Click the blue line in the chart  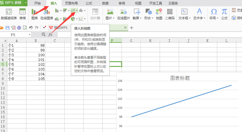(181, 101)
